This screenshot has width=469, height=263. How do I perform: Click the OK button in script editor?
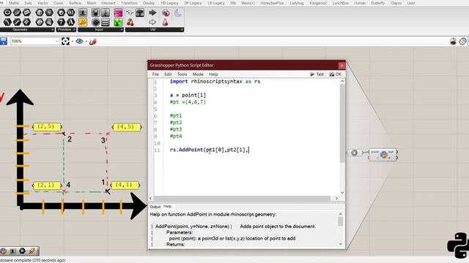coord(336,75)
